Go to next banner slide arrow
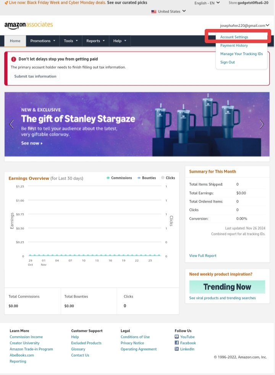 click(x=262, y=124)
